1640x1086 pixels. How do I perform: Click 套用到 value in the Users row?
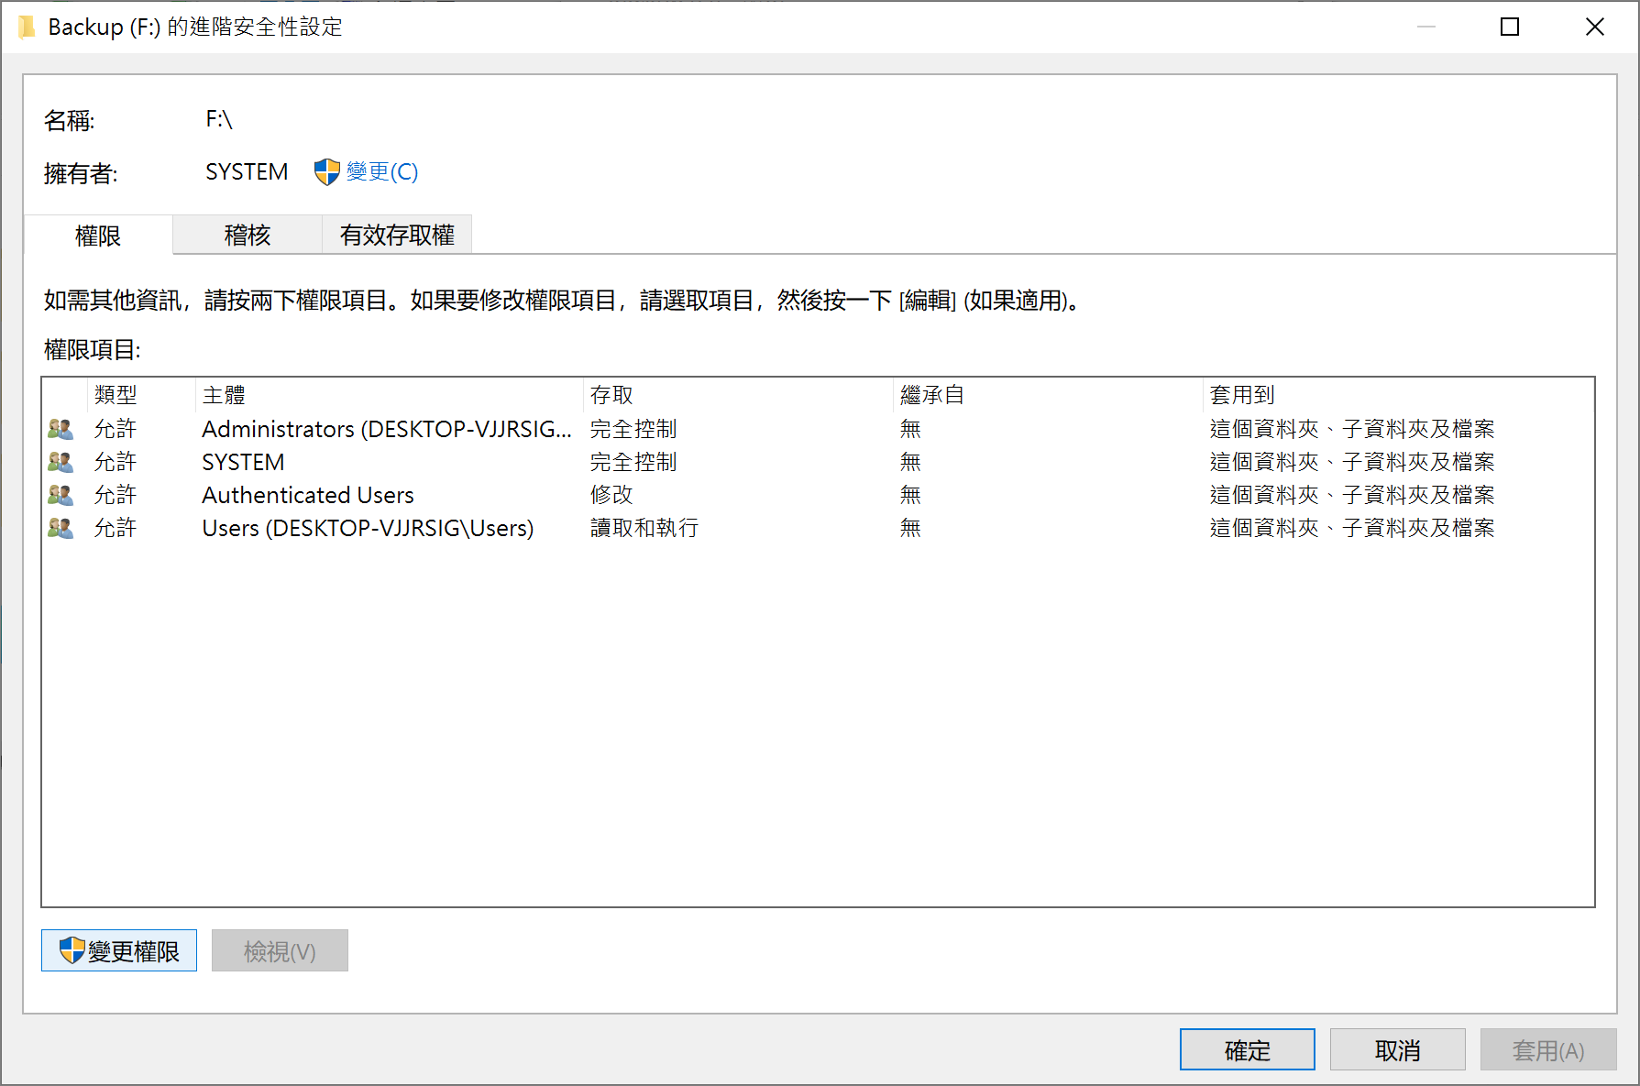pos(1352,528)
